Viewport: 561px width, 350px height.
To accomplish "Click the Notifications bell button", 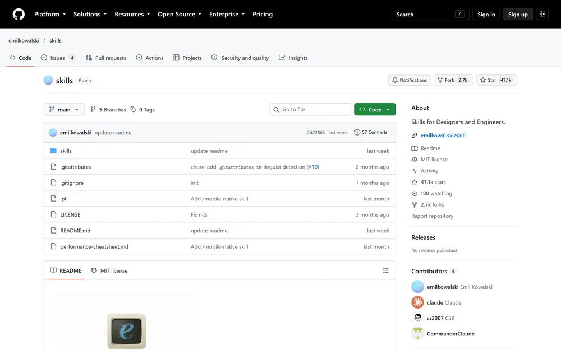I will [410, 80].
